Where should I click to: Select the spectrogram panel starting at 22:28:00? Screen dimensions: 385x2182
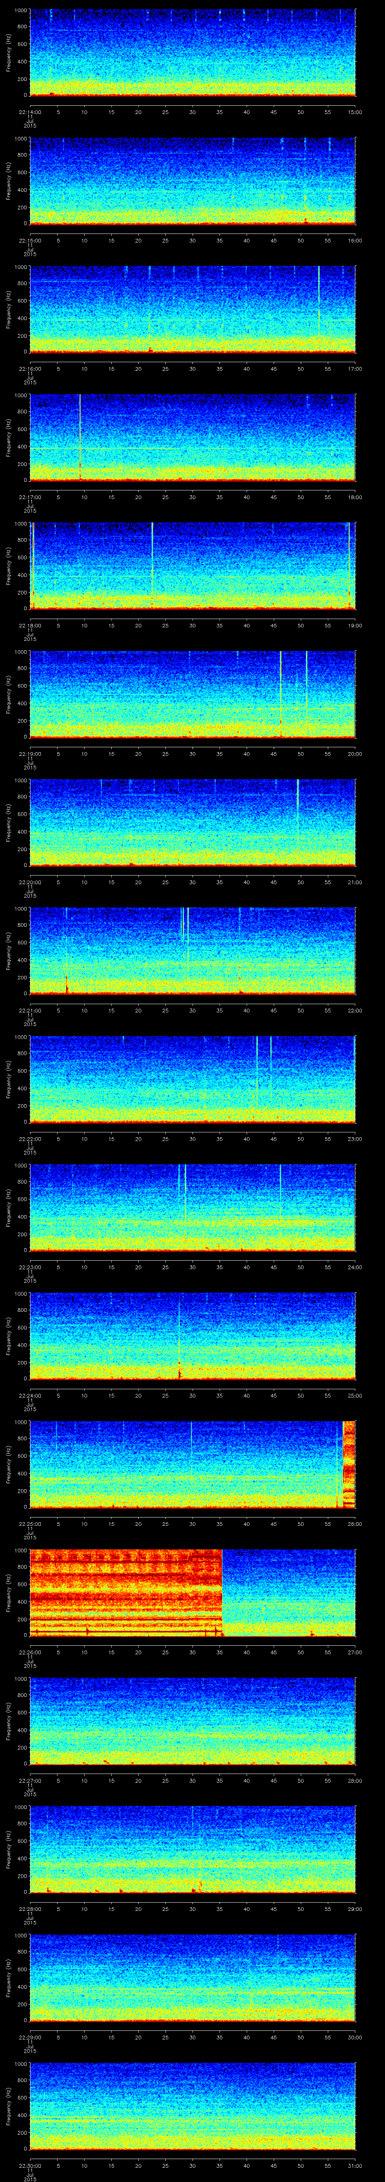coord(192,1849)
